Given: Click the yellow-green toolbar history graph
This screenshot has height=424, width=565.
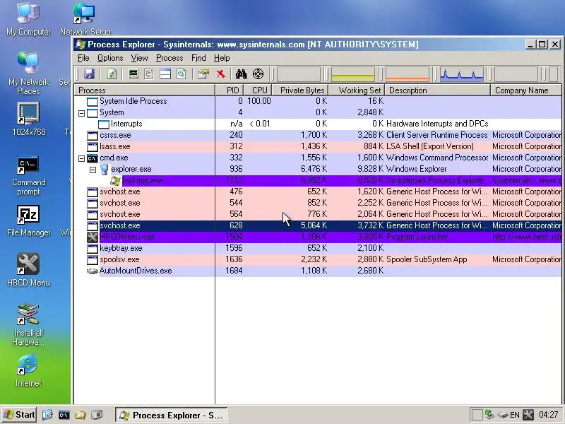Looking at the screenshot, I should (352, 74).
